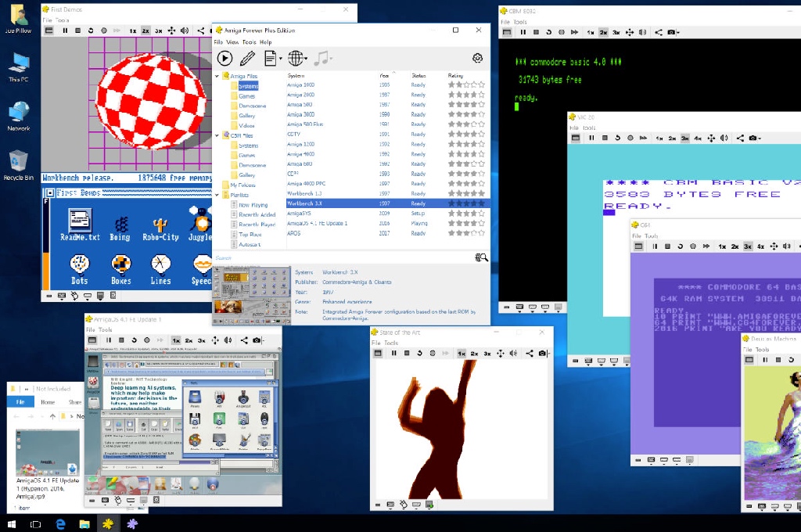Click the share icon in AmigaOS 4.1 toolbar
The width and height of the screenshot is (801, 532).
(x=244, y=342)
